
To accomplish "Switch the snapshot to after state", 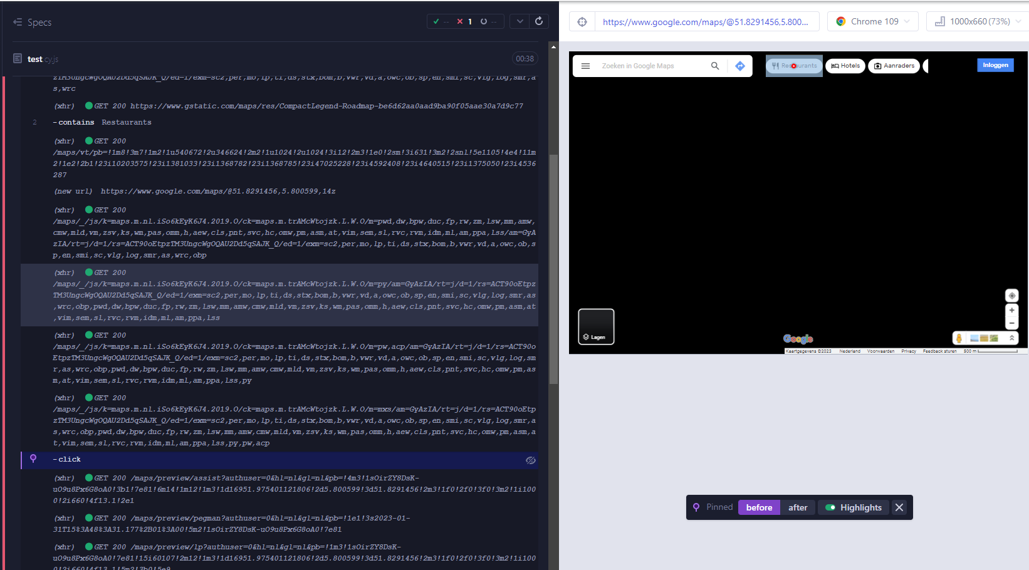I will pos(797,507).
